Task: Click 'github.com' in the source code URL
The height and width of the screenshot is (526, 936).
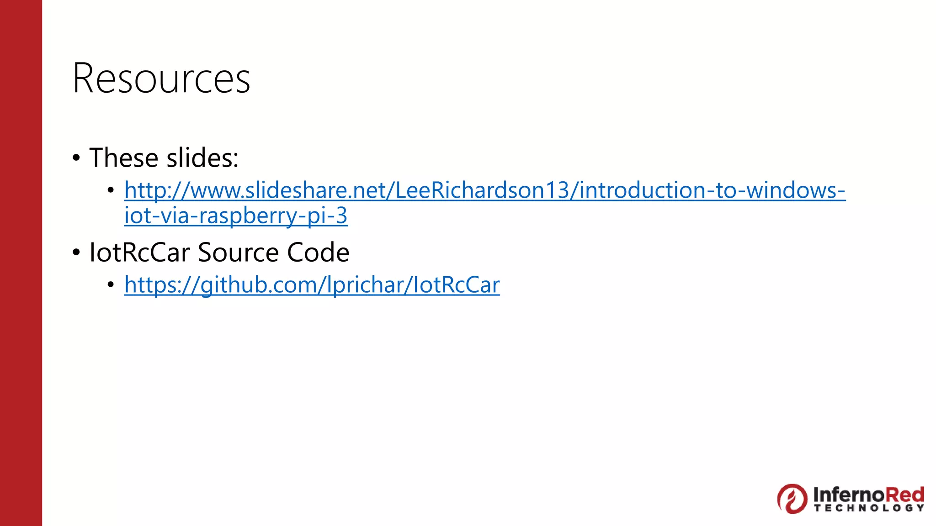Action: tap(261, 285)
